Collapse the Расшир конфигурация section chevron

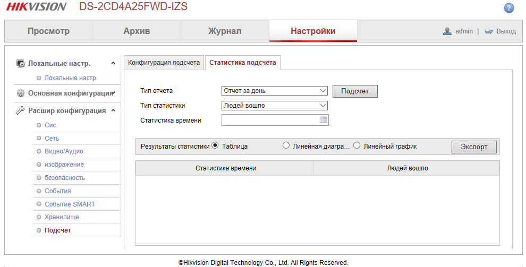113,110
